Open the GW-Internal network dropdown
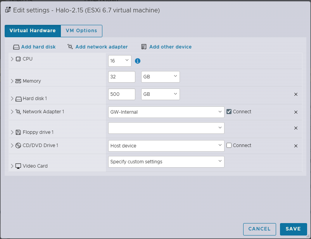311x239 pixels. coord(166,112)
